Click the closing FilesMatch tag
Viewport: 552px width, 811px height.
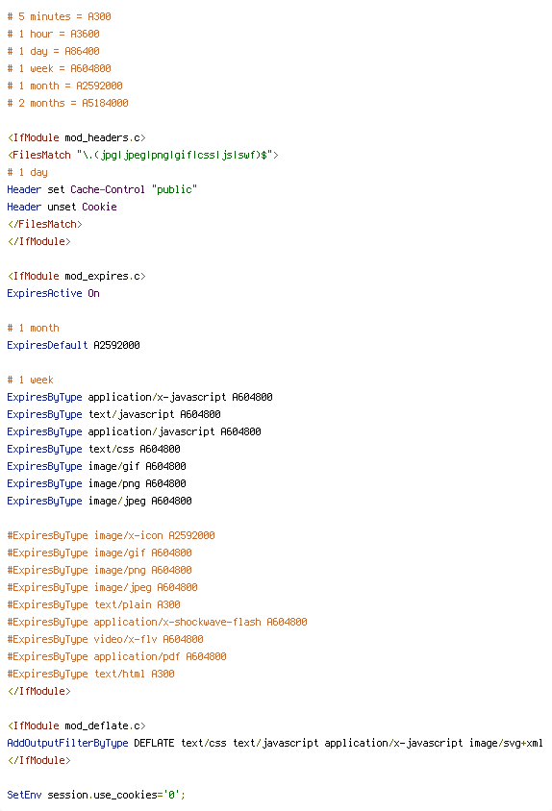click(45, 224)
